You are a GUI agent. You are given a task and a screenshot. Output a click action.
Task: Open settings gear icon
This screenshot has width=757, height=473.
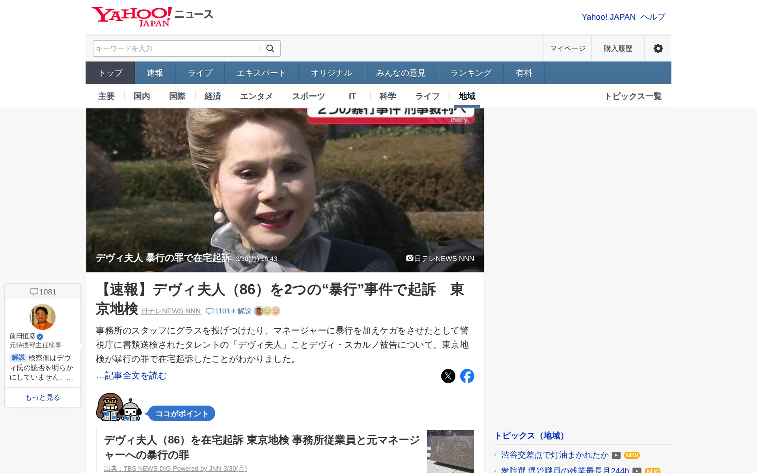[x=658, y=48]
